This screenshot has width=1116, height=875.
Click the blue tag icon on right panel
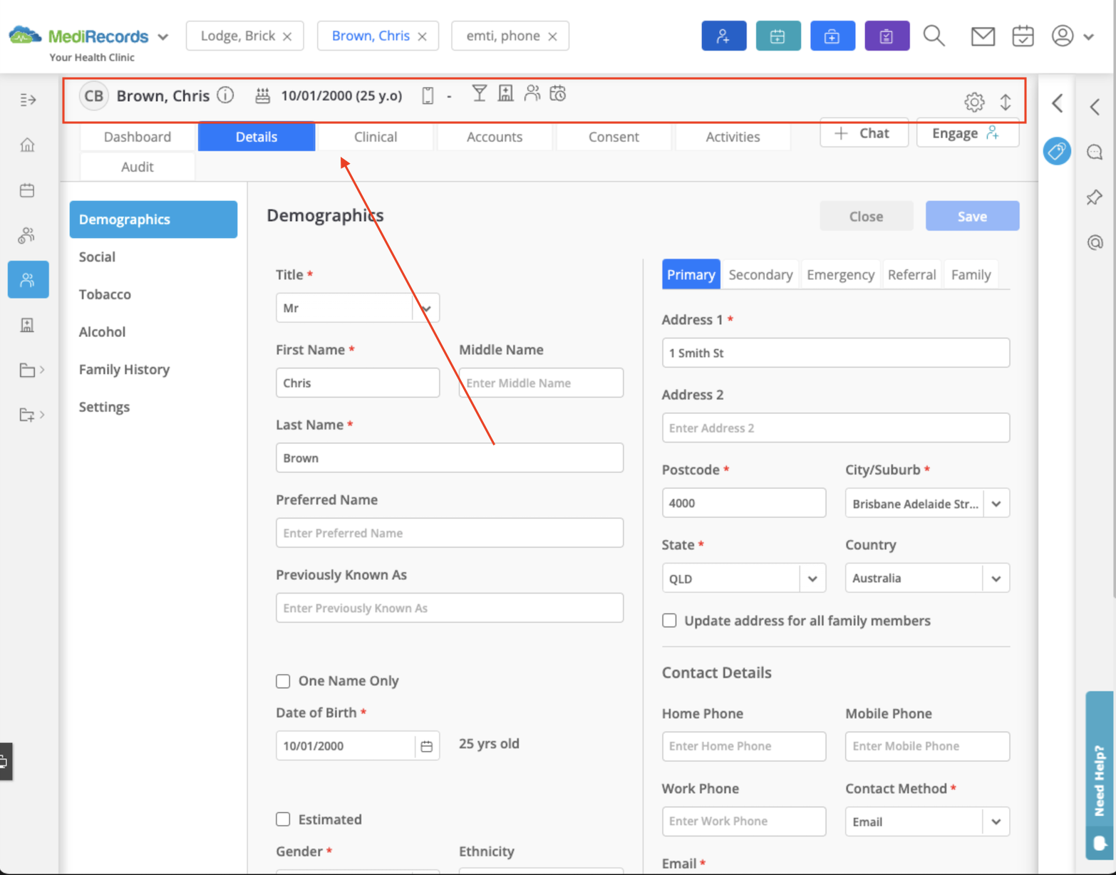pyautogui.click(x=1057, y=151)
